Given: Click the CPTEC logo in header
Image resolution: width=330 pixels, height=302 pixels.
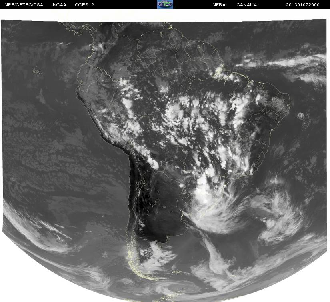Looking at the screenshot, I should click(x=165, y=4).
